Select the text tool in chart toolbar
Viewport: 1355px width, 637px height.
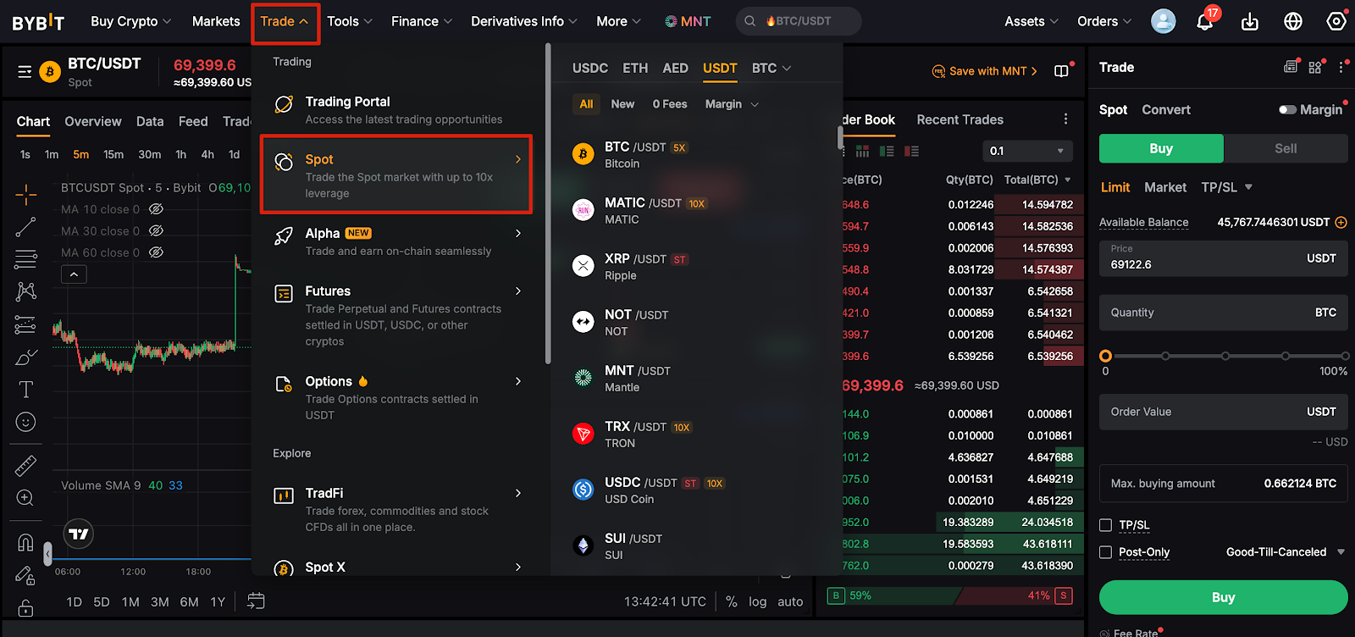tap(25, 390)
